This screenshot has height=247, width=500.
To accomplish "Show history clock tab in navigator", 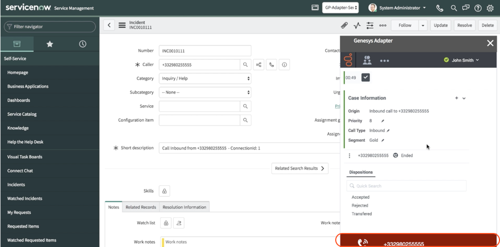I will pos(83,44).
